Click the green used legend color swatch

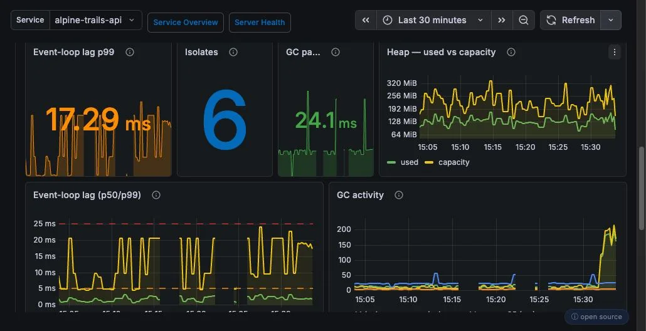click(x=391, y=162)
